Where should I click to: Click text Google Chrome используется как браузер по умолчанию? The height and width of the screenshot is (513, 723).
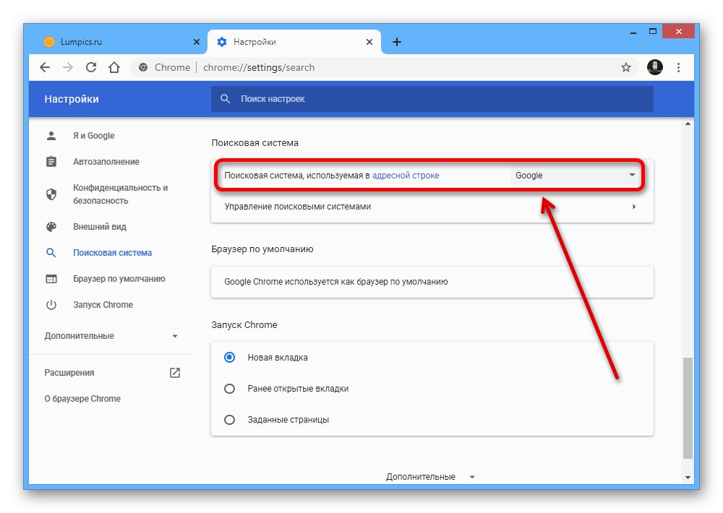point(335,282)
